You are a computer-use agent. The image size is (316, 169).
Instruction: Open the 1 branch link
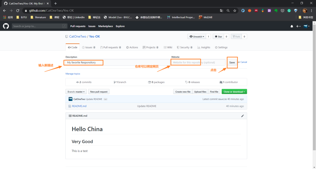(120, 82)
